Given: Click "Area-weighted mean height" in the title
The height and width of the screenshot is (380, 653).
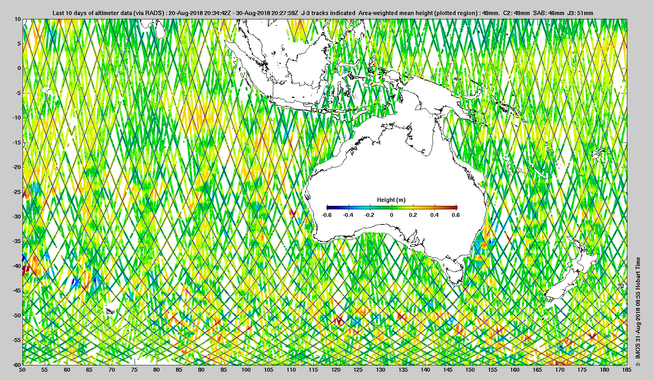Looking at the screenshot, I should click(x=395, y=13).
